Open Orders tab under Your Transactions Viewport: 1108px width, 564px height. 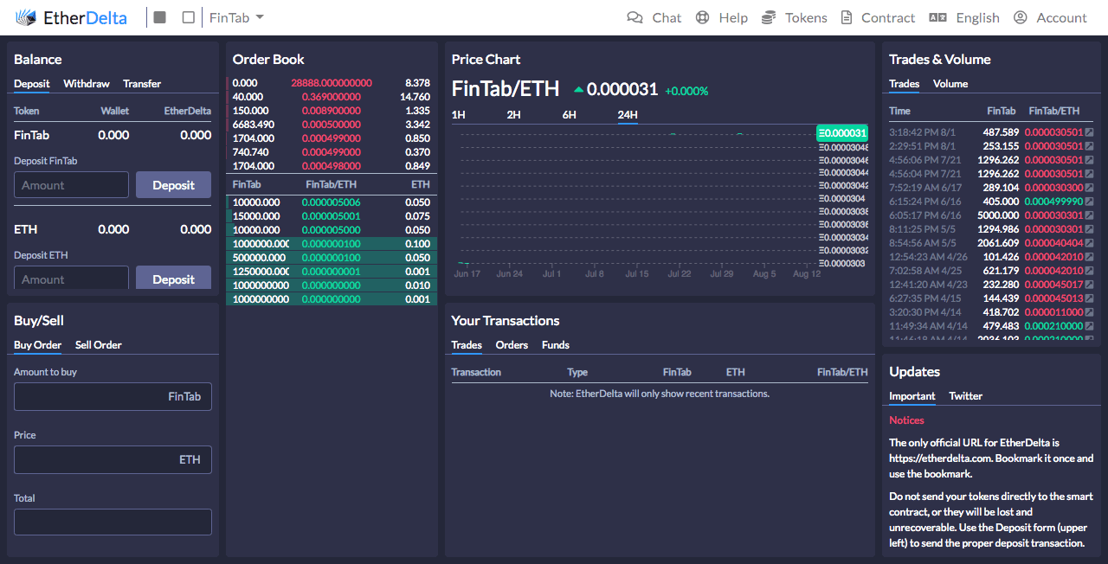point(512,345)
